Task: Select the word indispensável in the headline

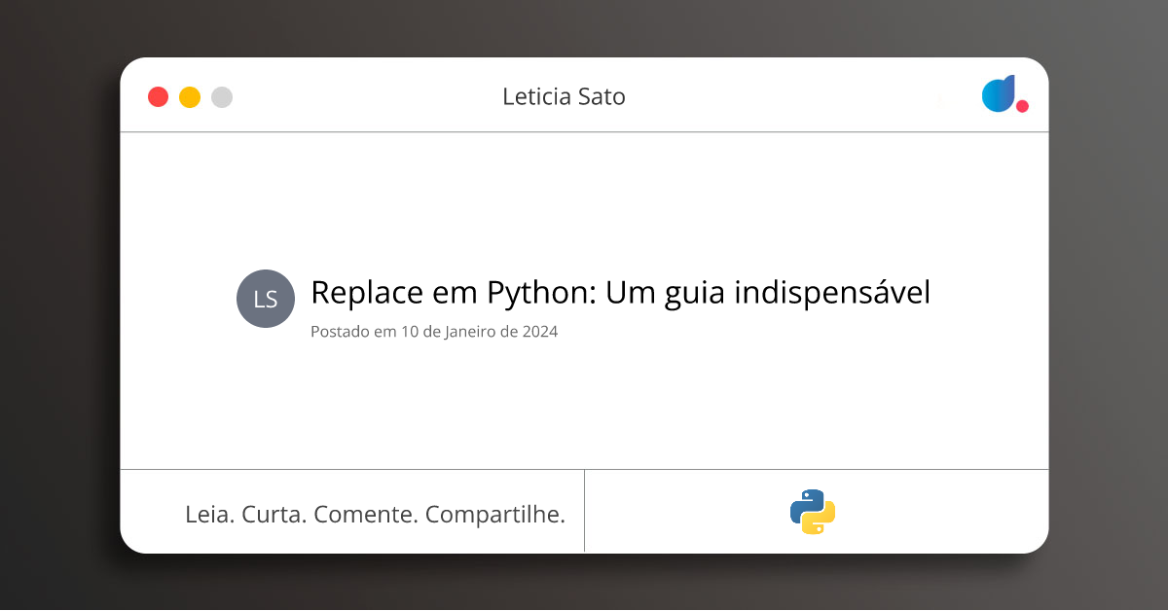Action: [833, 292]
